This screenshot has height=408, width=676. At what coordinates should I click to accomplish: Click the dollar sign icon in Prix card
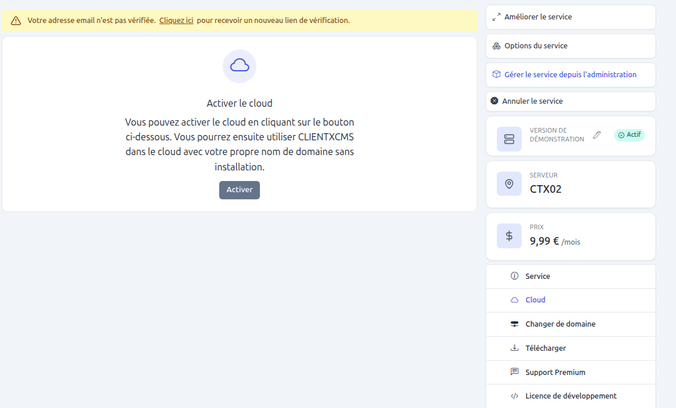[x=509, y=236]
